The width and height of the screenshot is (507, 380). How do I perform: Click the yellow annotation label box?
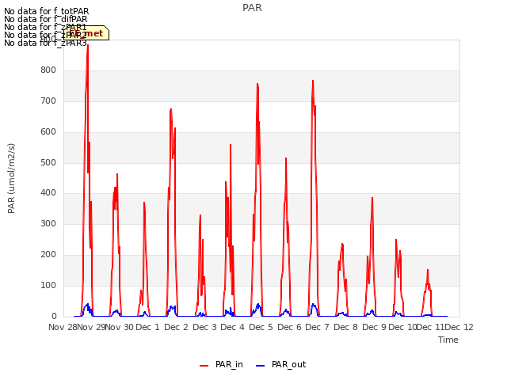point(86,33)
